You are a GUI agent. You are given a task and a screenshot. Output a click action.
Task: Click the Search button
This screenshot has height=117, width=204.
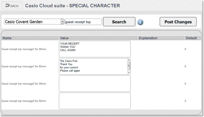pos(119,22)
